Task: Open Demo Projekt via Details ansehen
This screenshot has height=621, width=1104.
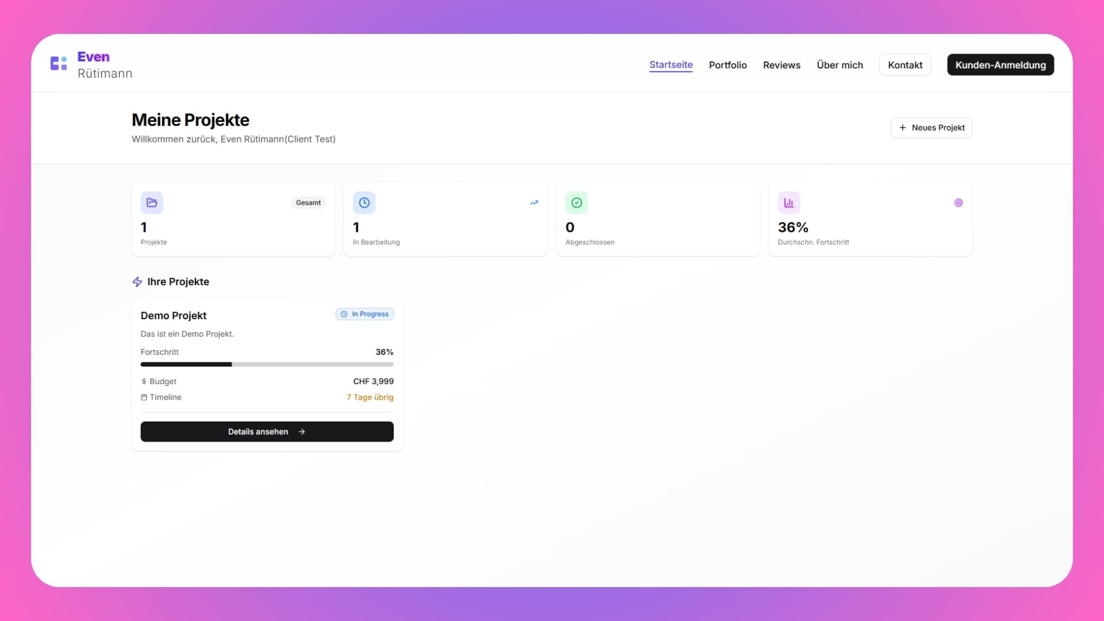Action: point(267,431)
